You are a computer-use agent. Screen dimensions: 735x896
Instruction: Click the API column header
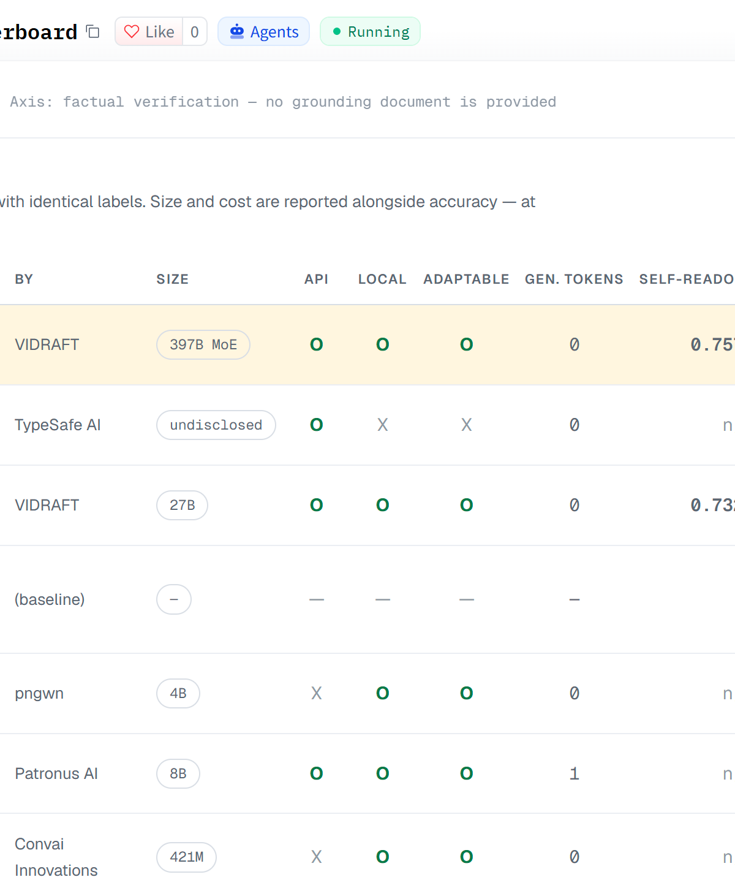pos(317,279)
